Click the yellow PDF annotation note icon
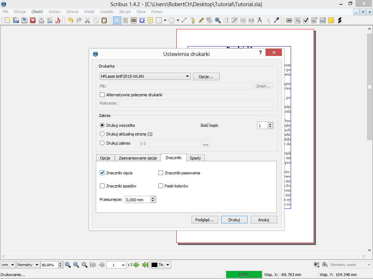This screenshot has width=373, height=279. tap(331, 20)
